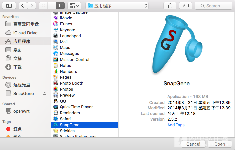Viewport: 235px width, 150px height.
Task: Switch to column view
Action: point(60,6)
